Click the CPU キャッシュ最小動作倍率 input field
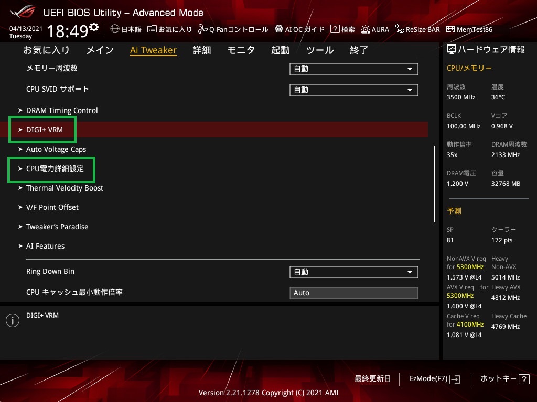Image resolution: width=537 pixels, height=402 pixels. click(x=353, y=293)
